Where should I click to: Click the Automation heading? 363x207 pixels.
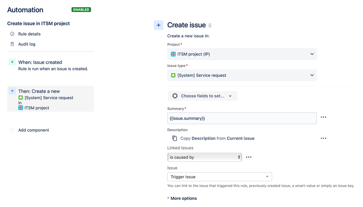(25, 10)
